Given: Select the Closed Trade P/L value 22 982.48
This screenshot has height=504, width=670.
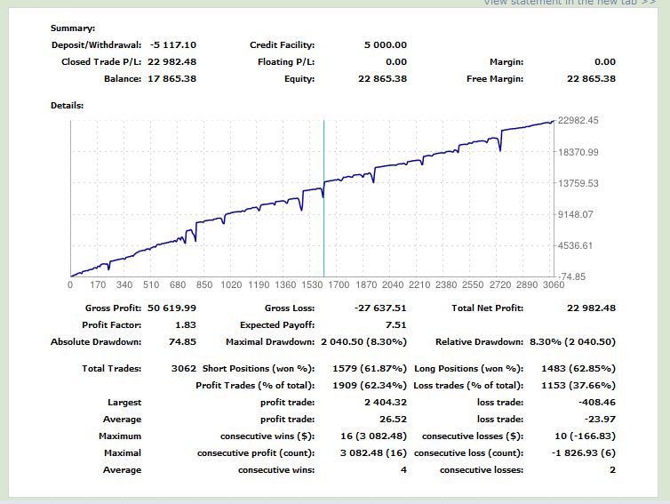Looking at the screenshot, I should [171, 61].
